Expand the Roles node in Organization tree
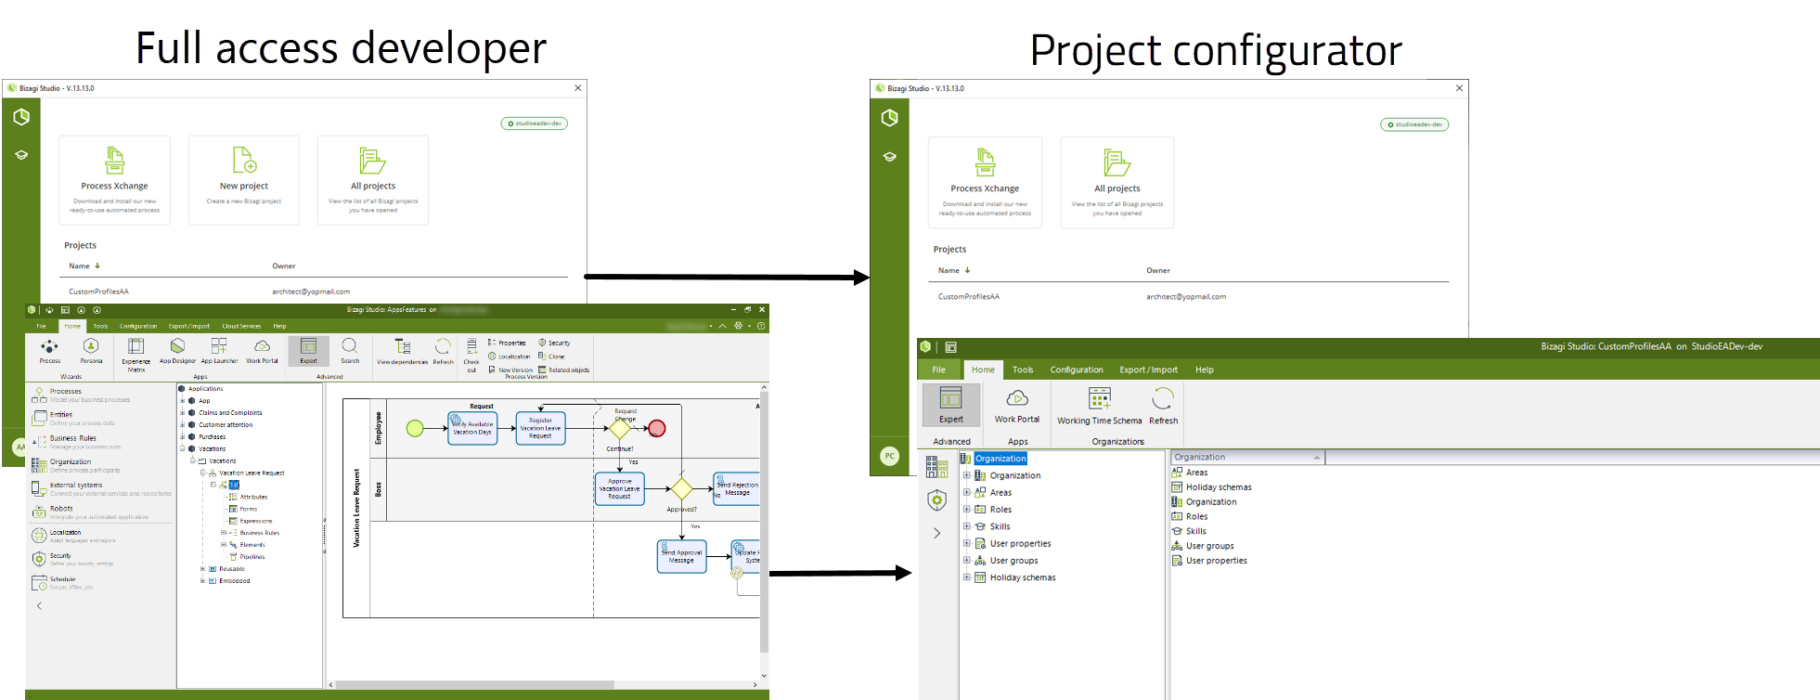 click(966, 509)
